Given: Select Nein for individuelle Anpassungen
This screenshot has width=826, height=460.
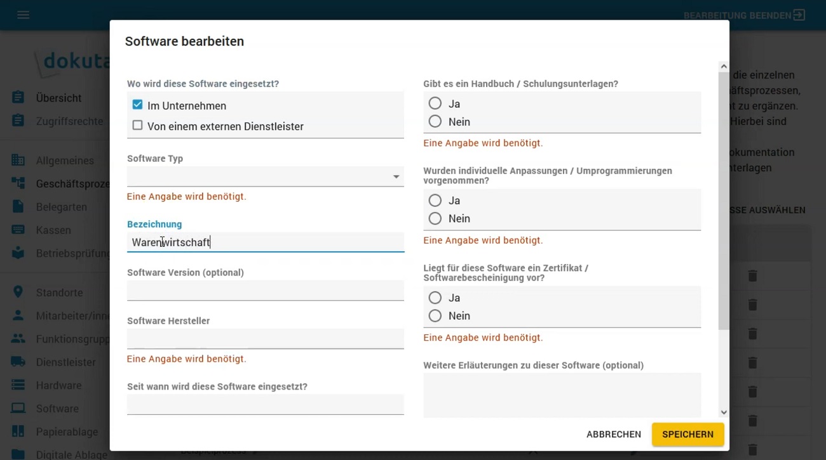Looking at the screenshot, I should [435, 218].
